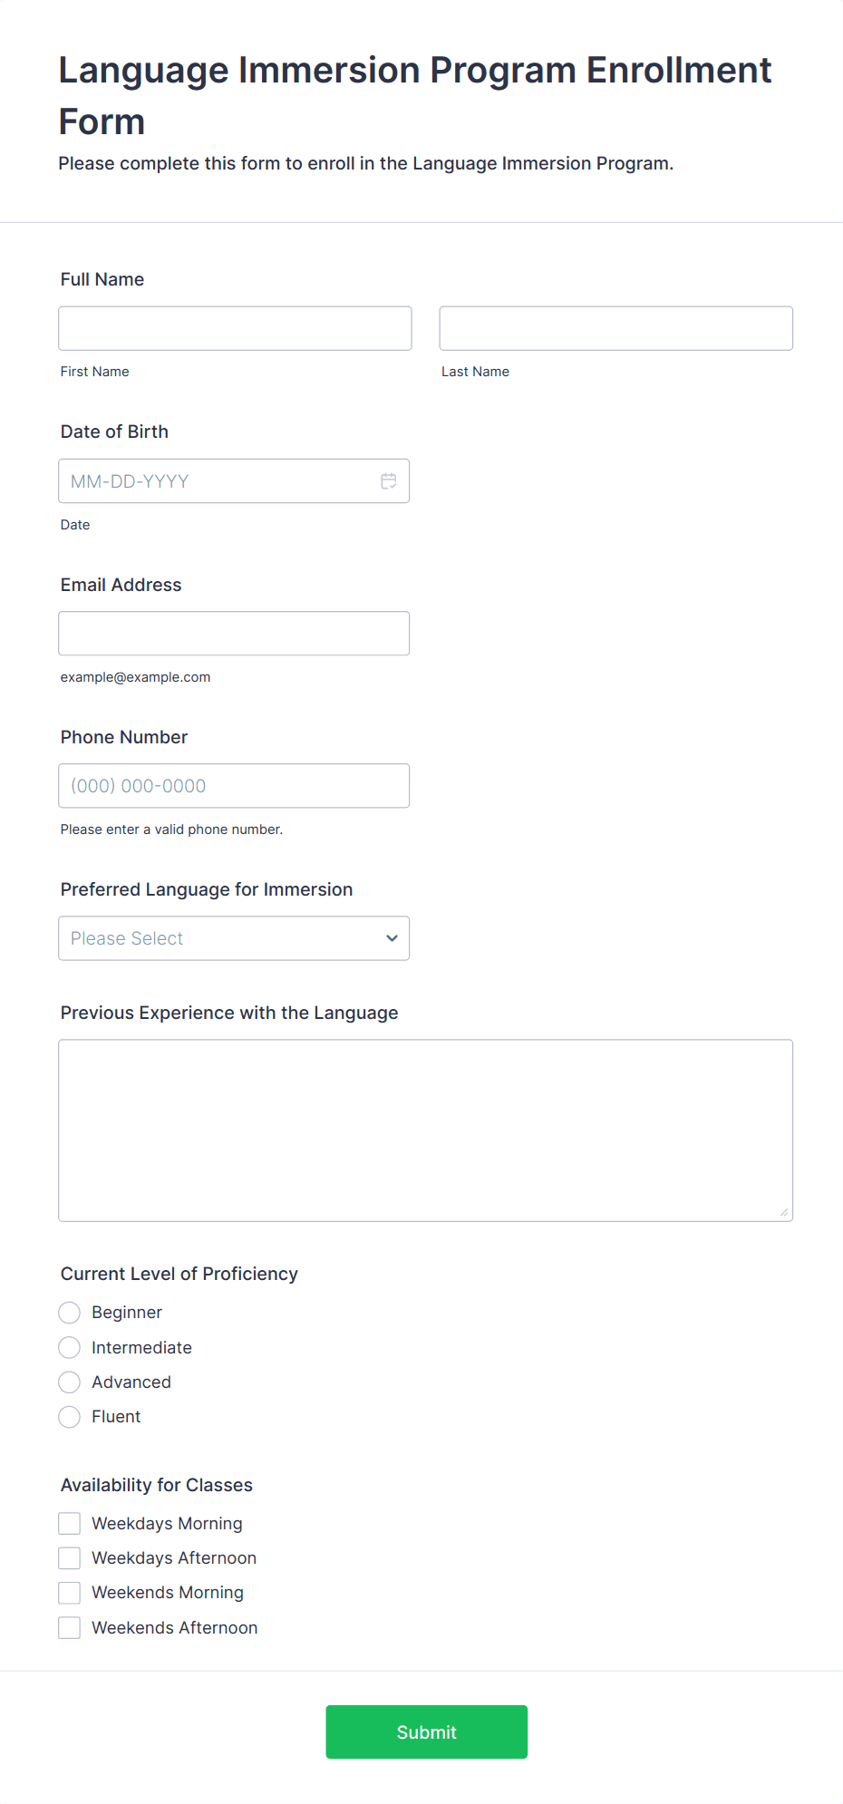
Task: Focus the First Name input field
Action: click(x=235, y=328)
